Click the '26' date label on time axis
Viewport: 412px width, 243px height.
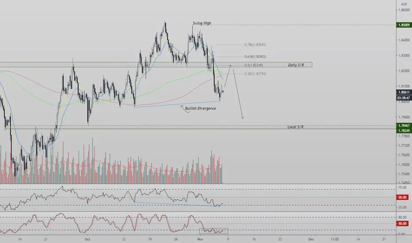(176, 239)
